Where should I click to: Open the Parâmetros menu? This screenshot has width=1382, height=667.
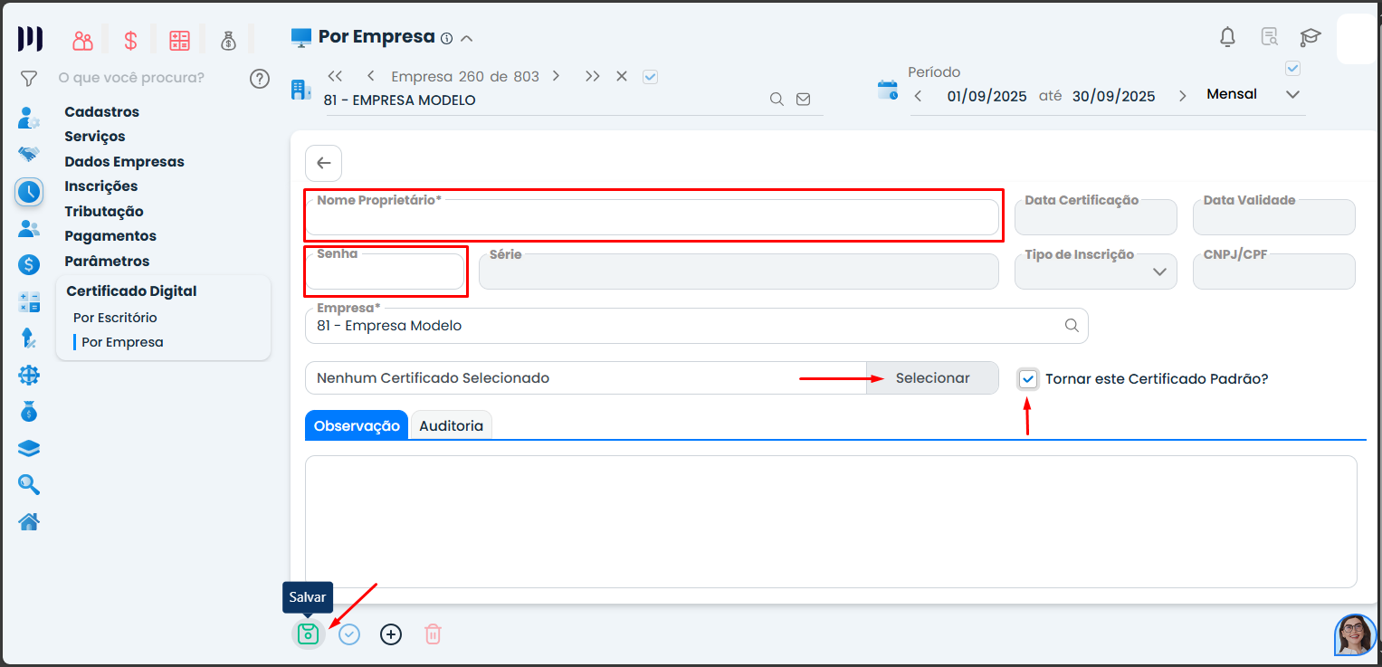point(107,262)
